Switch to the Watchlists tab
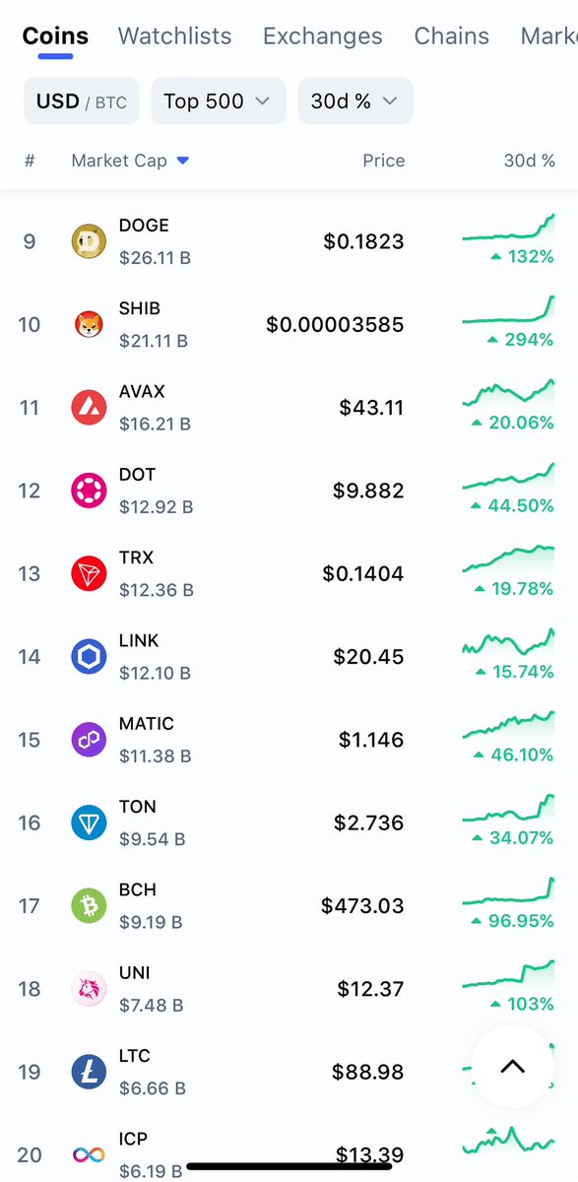Screen dimensions: 578x1182 click(175, 36)
